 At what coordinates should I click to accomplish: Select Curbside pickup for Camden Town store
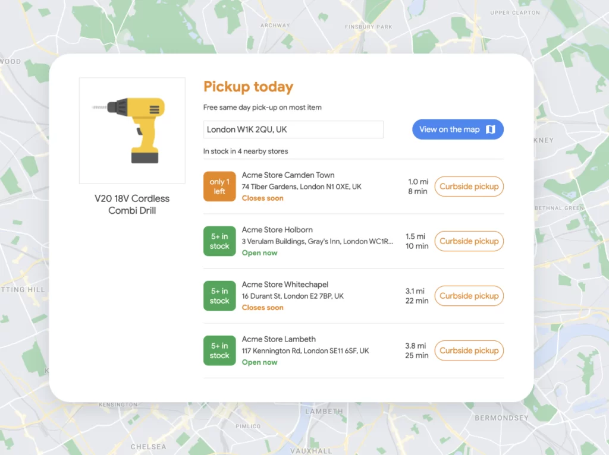(469, 187)
